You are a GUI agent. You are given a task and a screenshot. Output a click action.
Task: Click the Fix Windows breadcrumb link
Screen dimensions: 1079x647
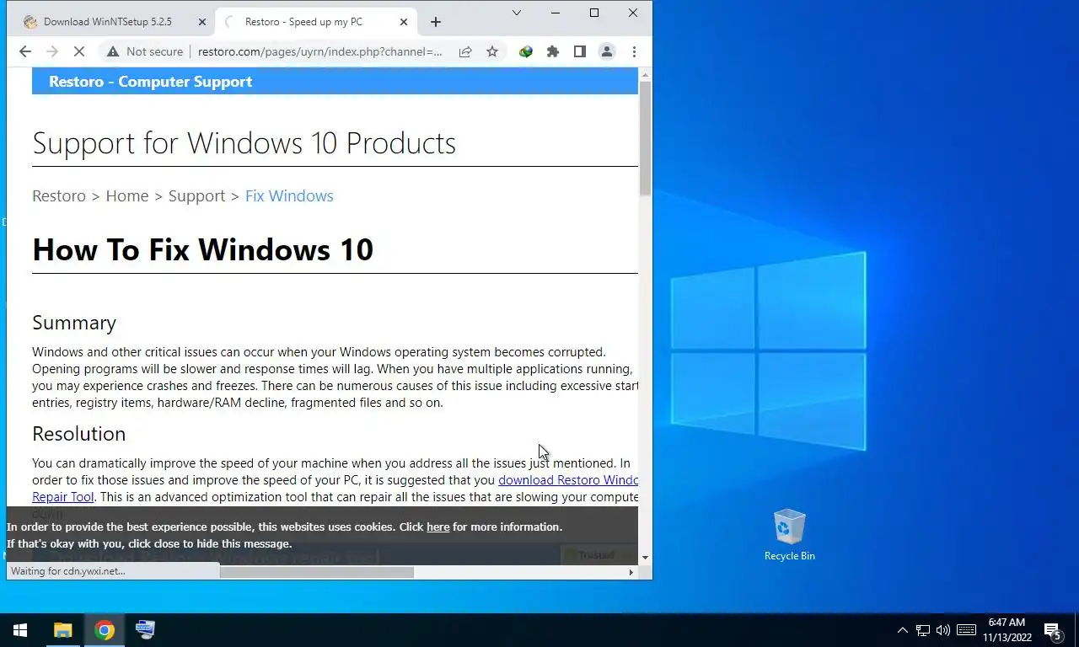click(289, 195)
